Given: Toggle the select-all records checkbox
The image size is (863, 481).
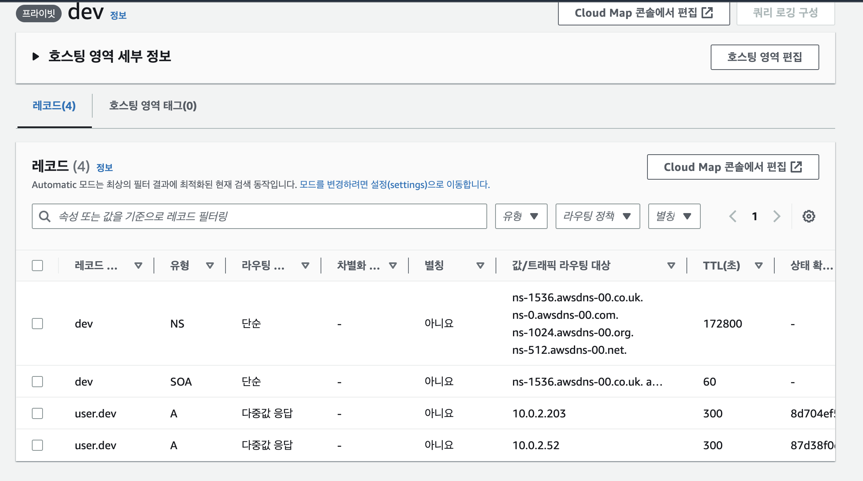Looking at the screenshot, I should pos(37,266).
